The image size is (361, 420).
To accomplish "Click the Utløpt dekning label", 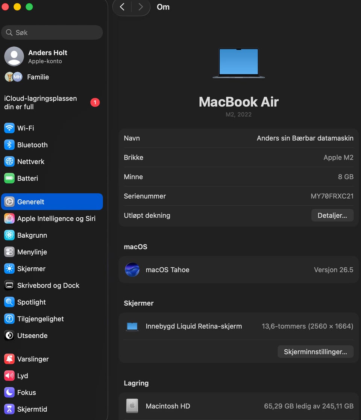I will (147, 215).
